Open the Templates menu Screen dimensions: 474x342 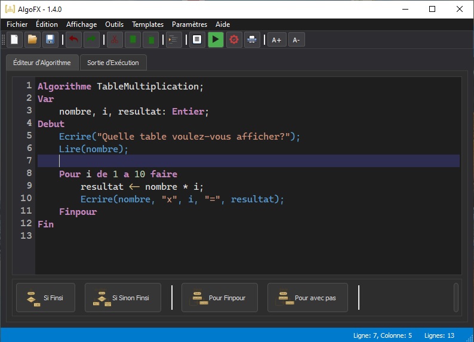[147, 24]
